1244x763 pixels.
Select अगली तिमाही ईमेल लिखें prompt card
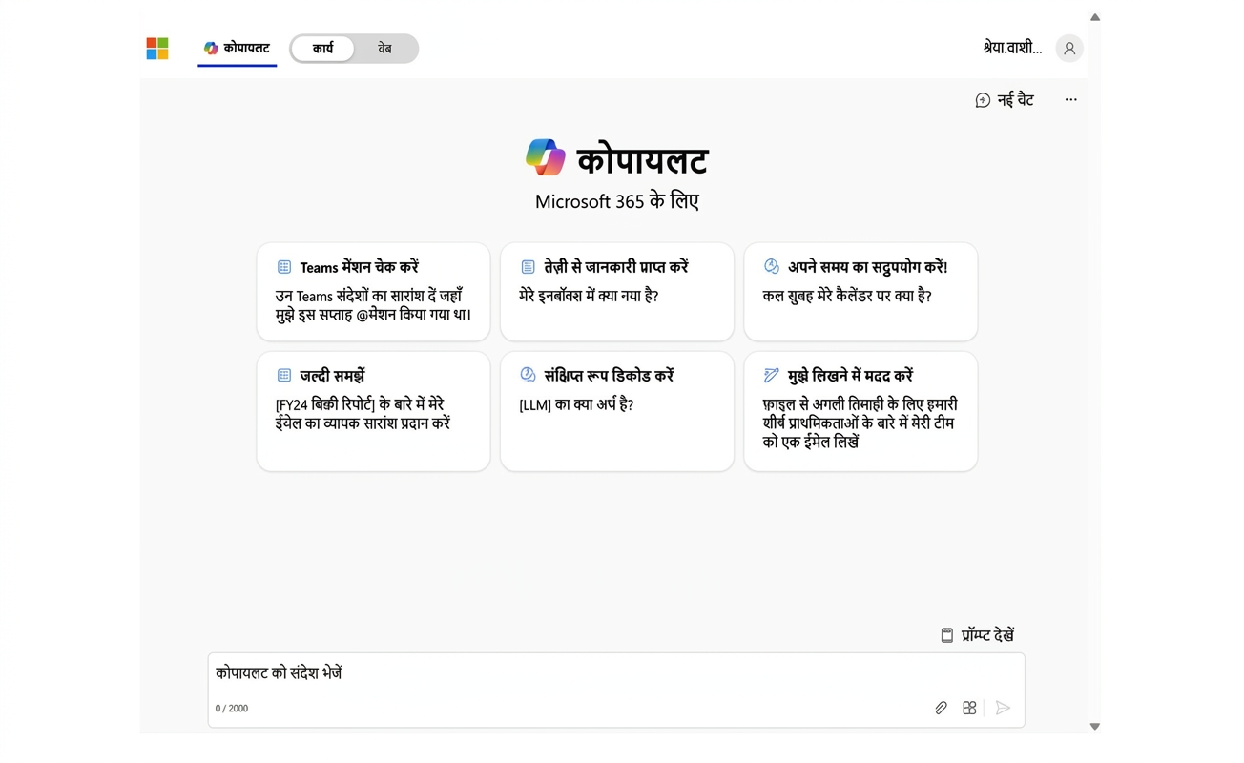tap(860, 411)
